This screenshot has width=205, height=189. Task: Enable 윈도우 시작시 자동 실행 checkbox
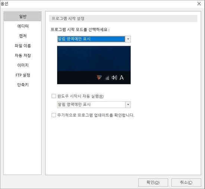coord(54,96)
